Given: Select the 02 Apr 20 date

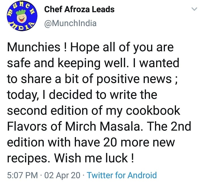Looking at the screenshot, I should (x=62, y=175).
